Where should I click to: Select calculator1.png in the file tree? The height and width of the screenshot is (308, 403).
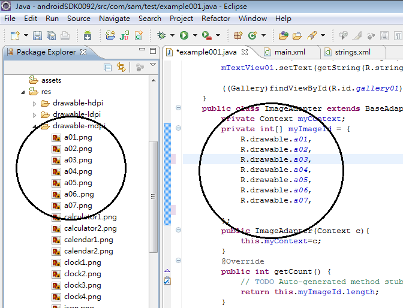(90, 217)
